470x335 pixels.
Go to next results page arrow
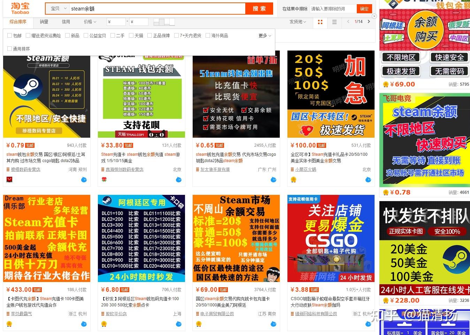coord(369,22)
